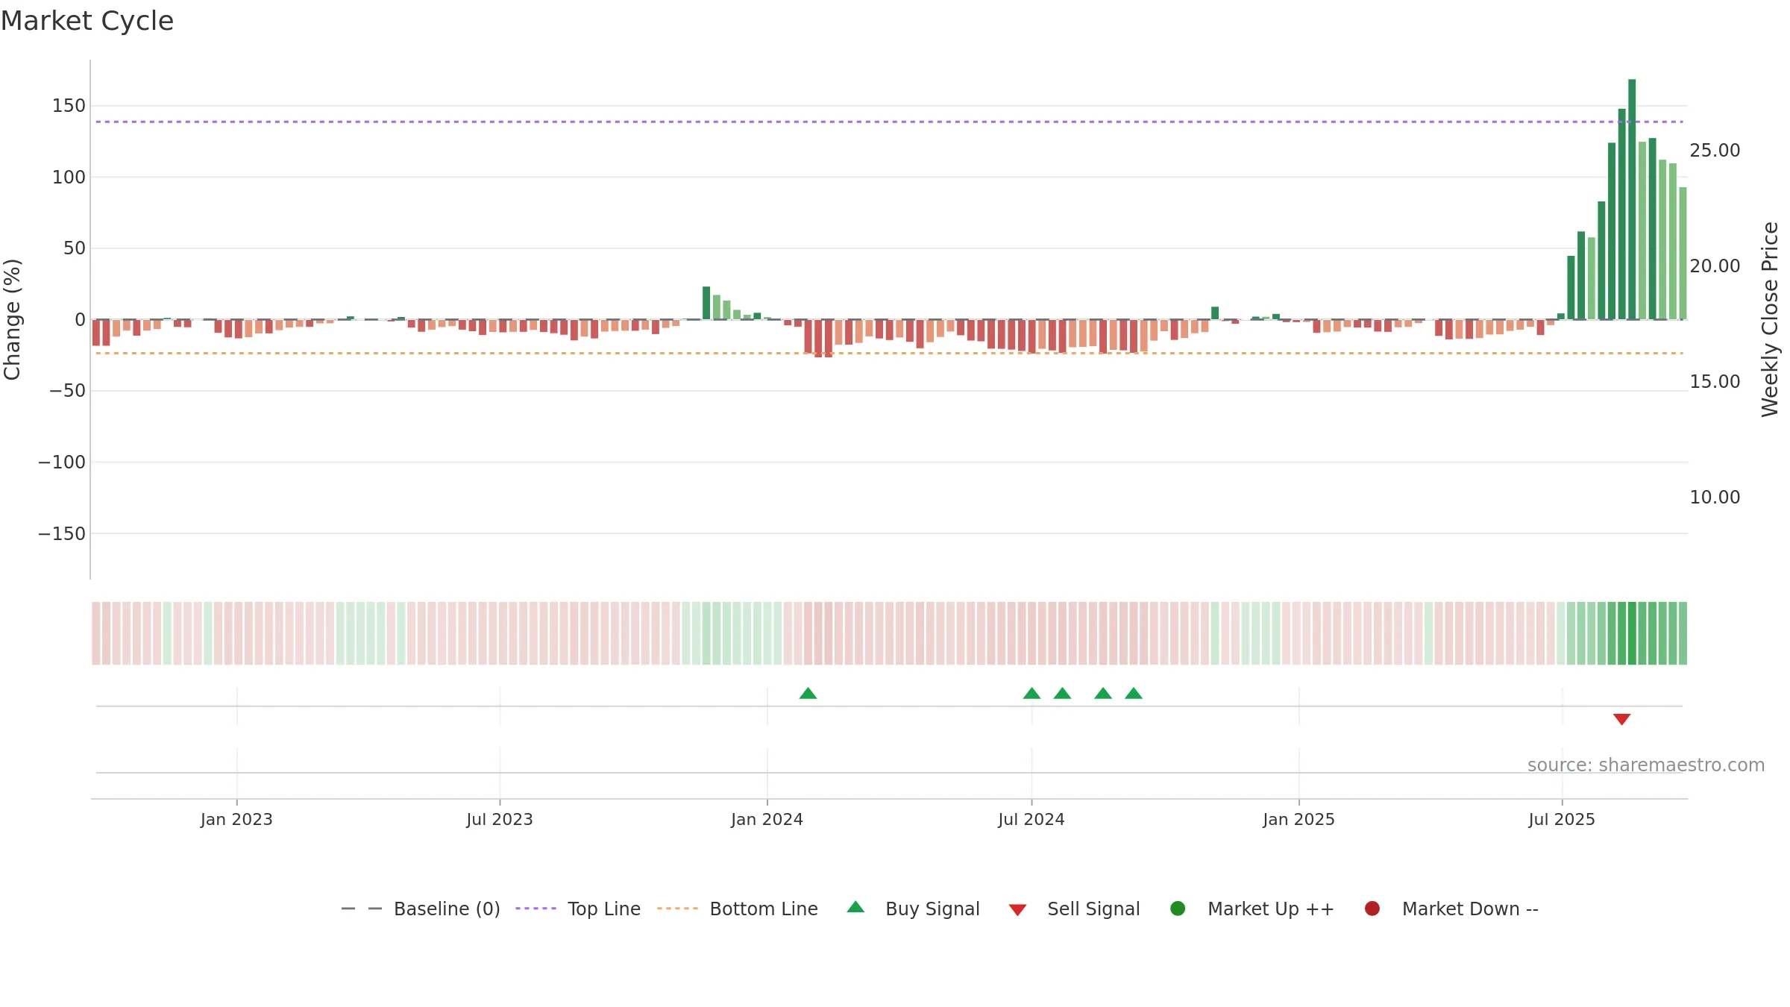The height and width of the screenshot is (1007, 1790).
Task: Click the 50 tick on the left axis
Action: click(x=75, y=248)
